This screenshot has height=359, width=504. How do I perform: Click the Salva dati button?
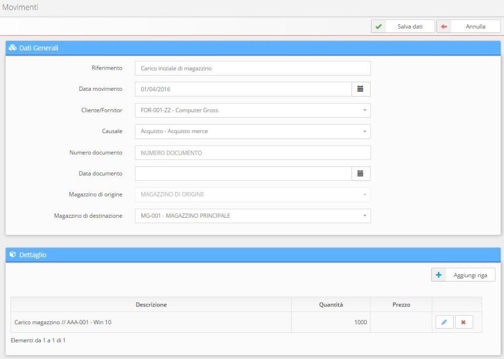403,26
